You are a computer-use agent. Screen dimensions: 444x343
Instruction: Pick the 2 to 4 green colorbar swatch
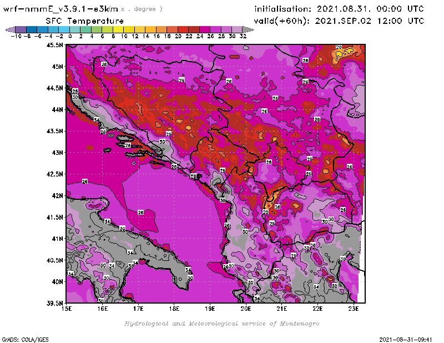click(86, 29)
